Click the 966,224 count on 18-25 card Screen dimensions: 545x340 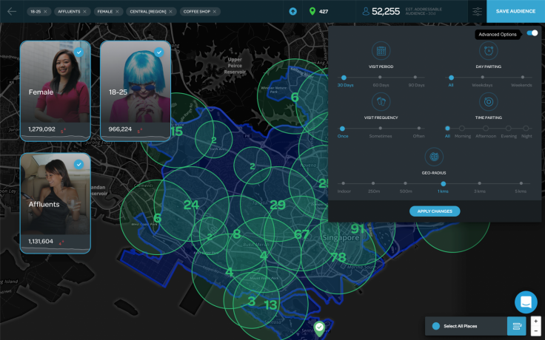pos(120,129)
